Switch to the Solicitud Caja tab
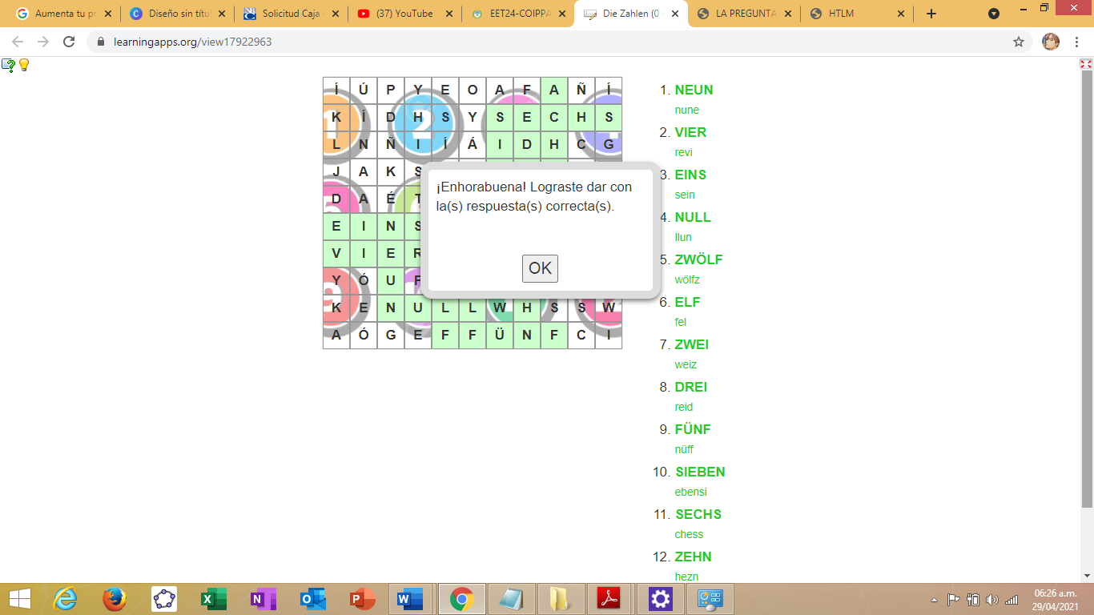 pos(292,14)
